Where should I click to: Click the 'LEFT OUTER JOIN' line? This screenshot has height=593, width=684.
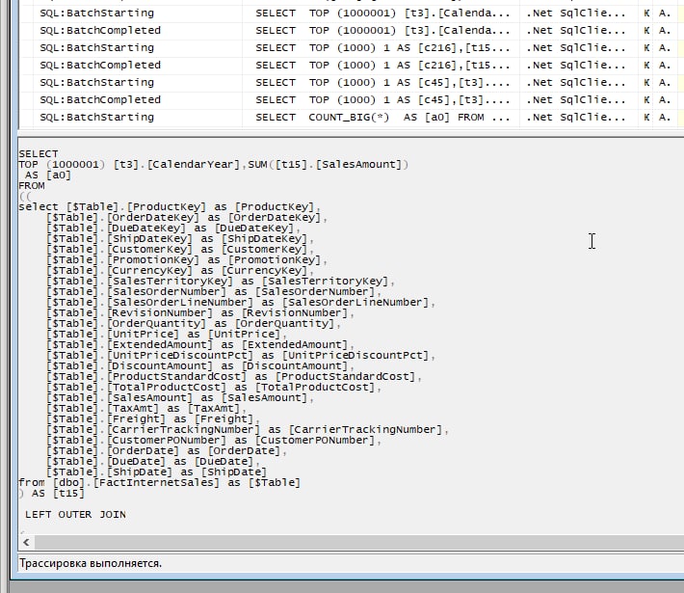pos(75,514)
